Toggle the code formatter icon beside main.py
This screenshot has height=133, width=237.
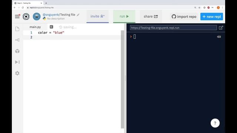click(51, 27)
